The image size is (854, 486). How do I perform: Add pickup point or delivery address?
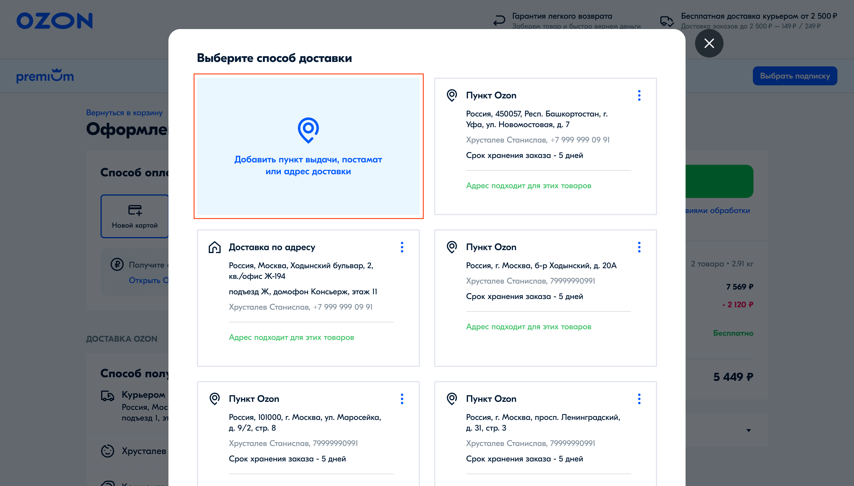308,165
